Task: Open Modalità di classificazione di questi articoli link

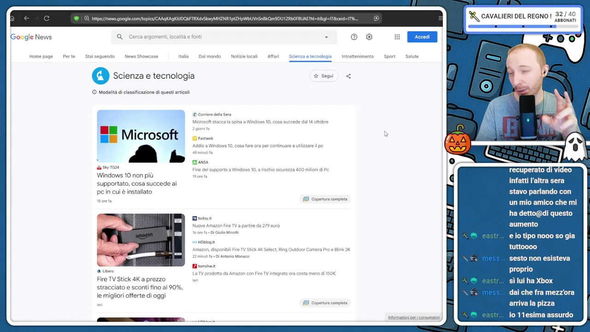Action: coord(144,92)
